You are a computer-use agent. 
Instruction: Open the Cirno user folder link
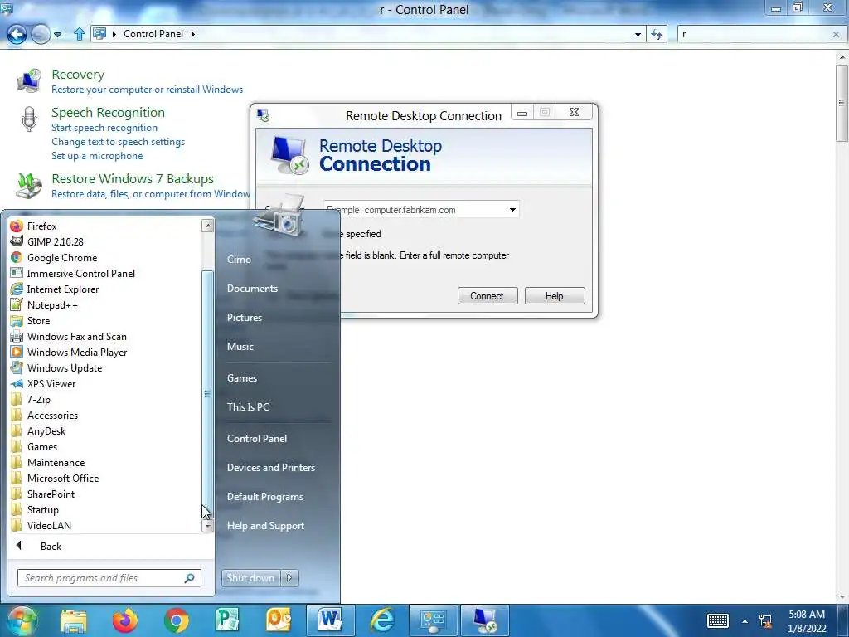click(239, 260)
